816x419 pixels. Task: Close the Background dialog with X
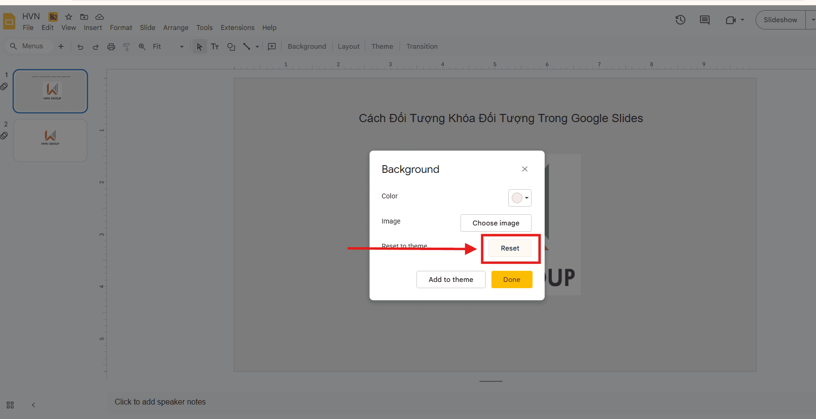[x=525, y=169]
